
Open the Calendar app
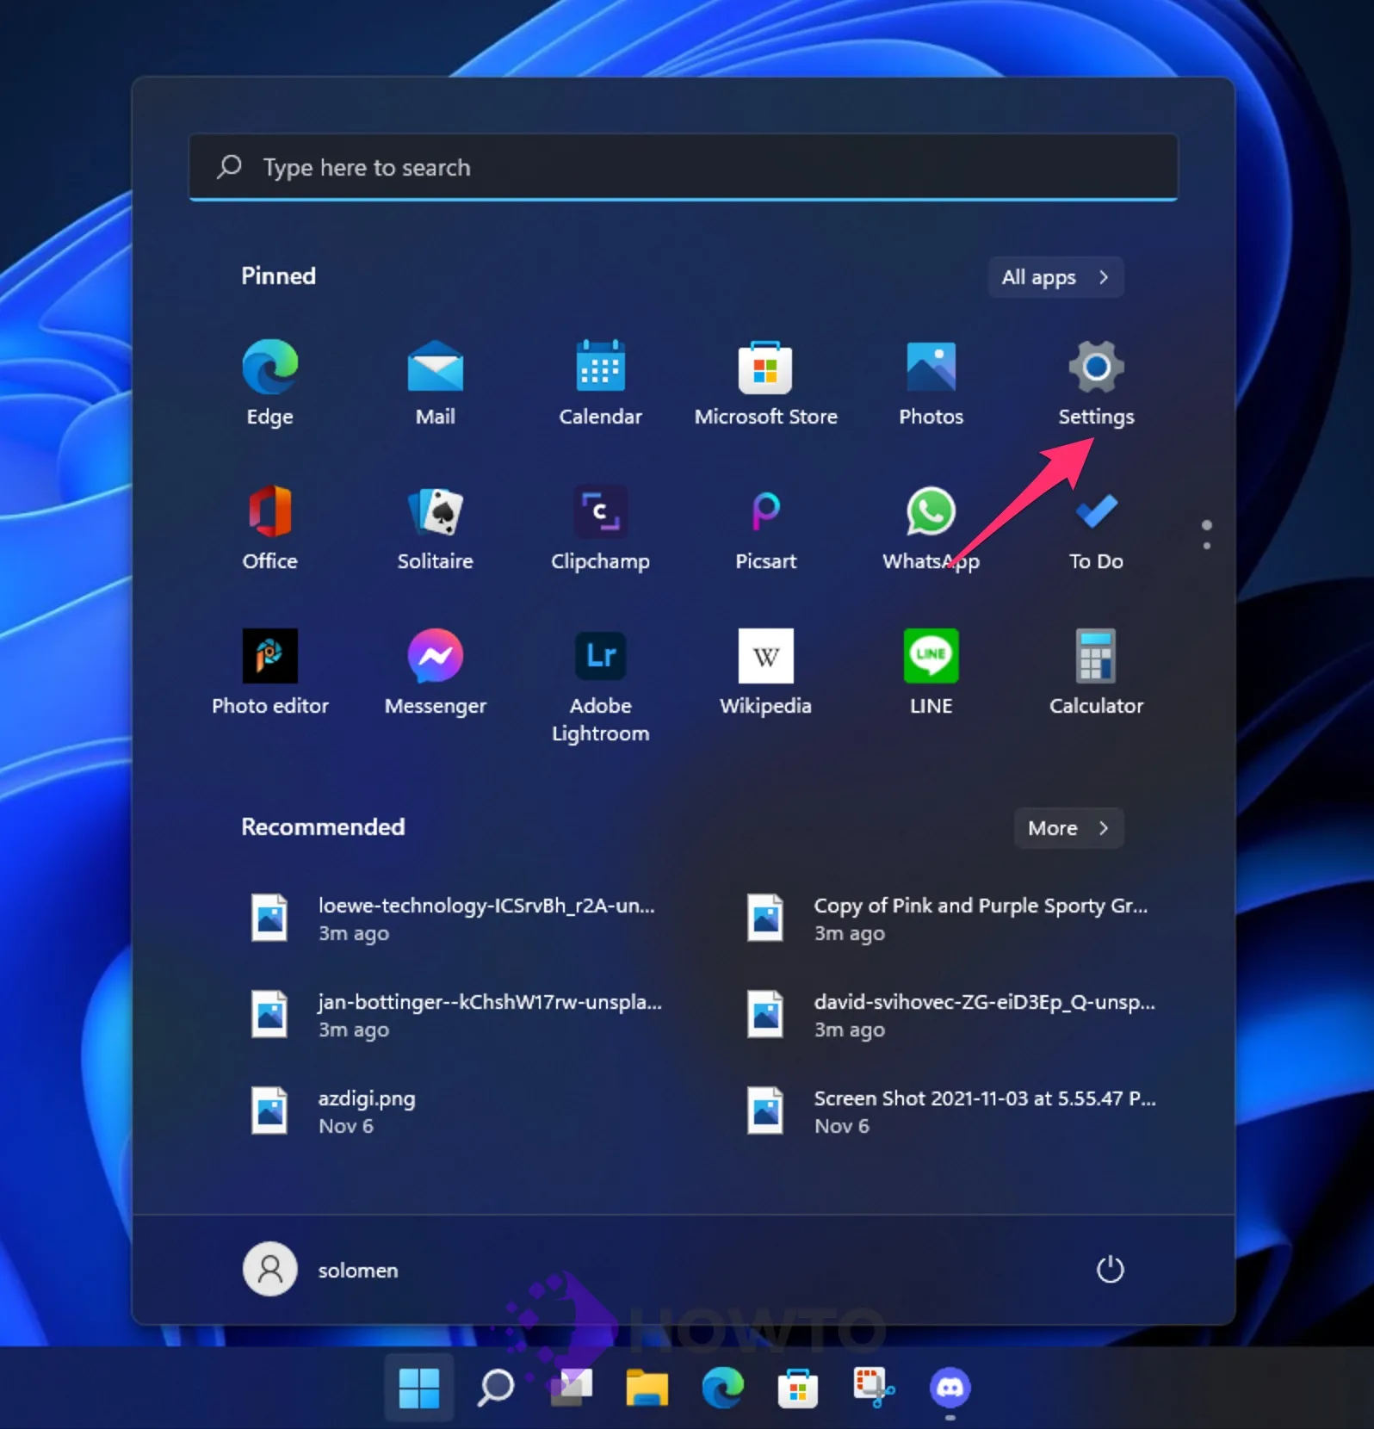[x=601, y=384]
